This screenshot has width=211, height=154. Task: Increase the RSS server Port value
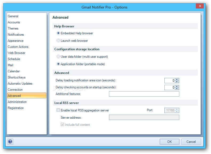click(177, 109)
